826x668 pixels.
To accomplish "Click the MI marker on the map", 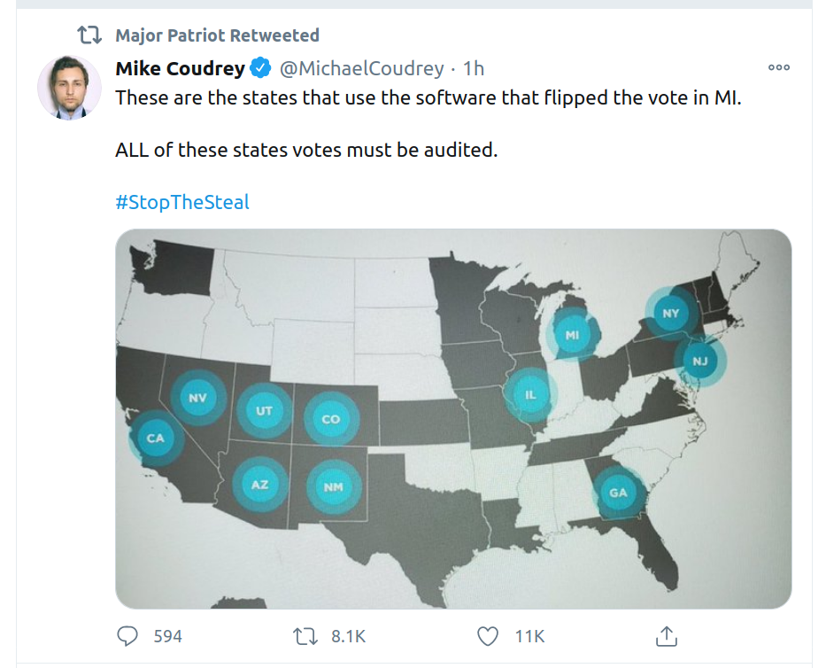I will pos(572,335).
